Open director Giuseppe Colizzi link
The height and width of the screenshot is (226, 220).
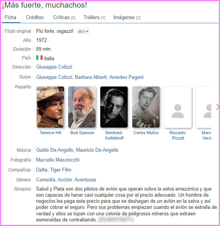coord(54,67)
